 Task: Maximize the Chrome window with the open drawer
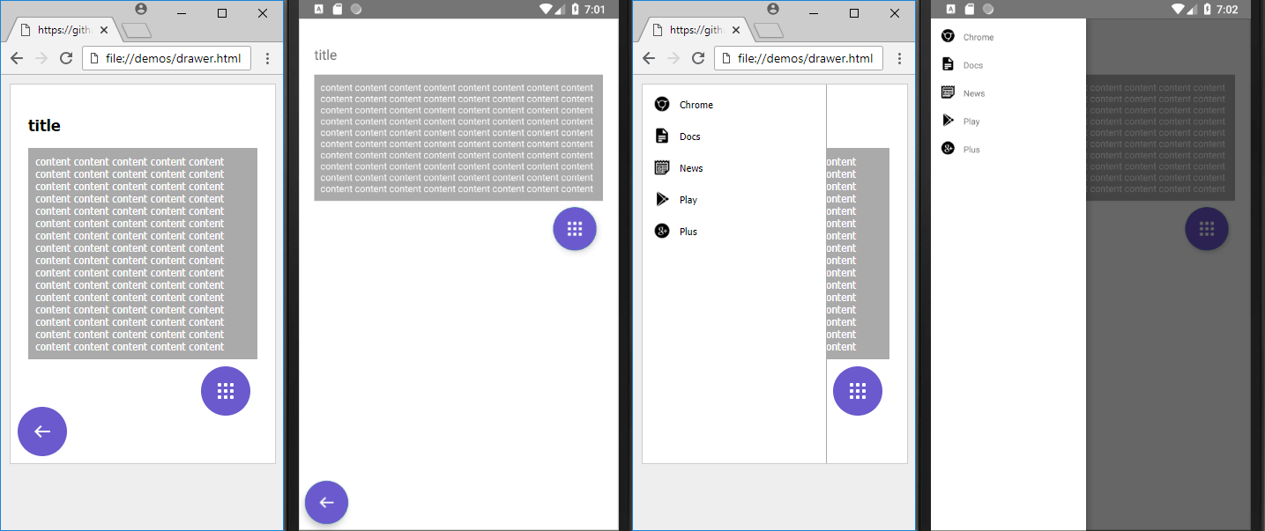pyautogui.click(x=854, y=13)
